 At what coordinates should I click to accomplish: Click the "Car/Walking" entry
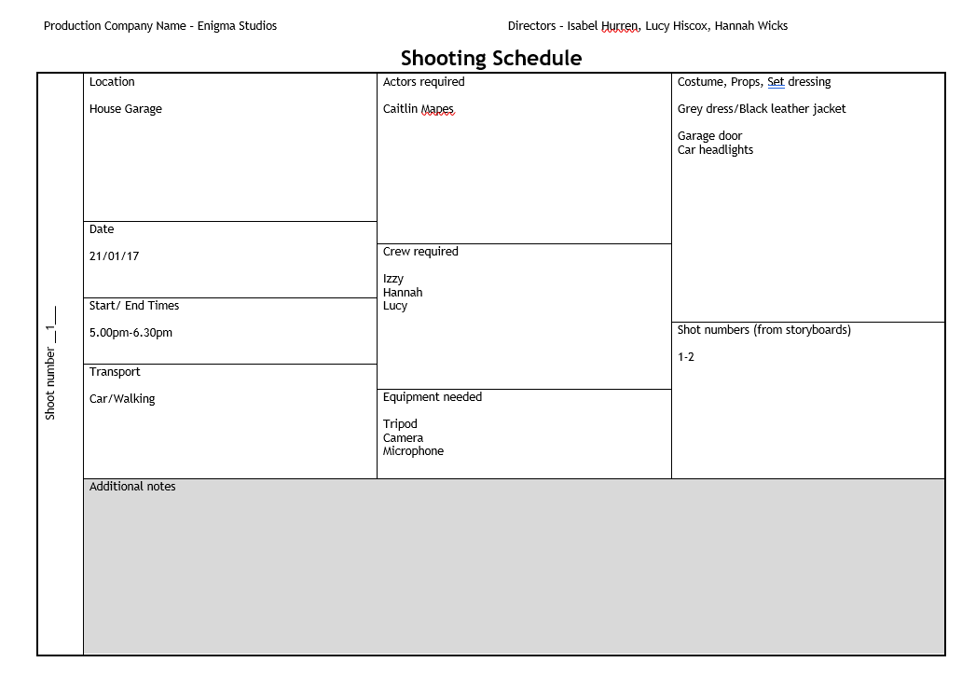[122, 399]
